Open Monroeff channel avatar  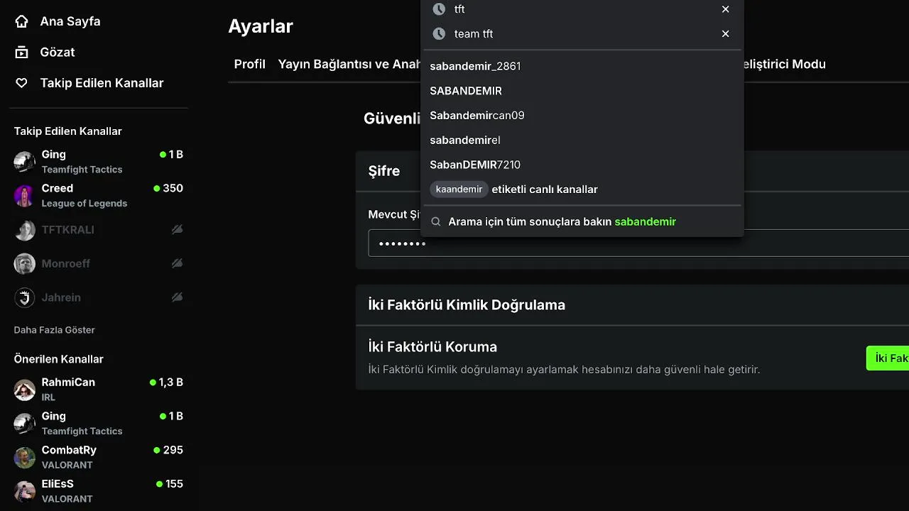[x=25, y=263]
